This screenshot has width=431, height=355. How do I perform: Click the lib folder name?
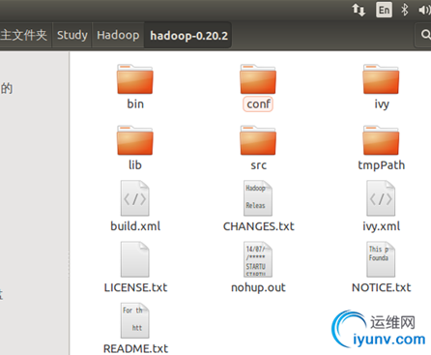[135, 165]
